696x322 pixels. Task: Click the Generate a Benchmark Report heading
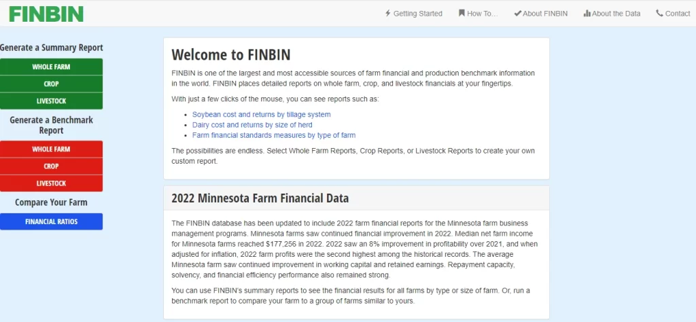pos(52,125)
